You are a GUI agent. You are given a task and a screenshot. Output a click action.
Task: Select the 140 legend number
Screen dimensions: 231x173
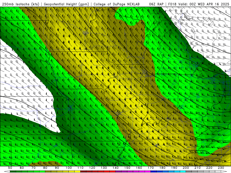click(115, 168)
